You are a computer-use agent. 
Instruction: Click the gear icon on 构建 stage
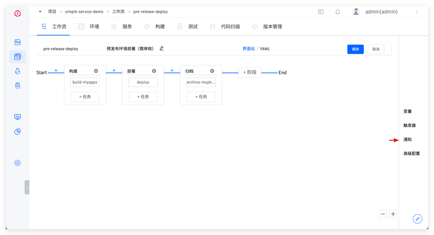pyautogui.click(x=96, y=71)
